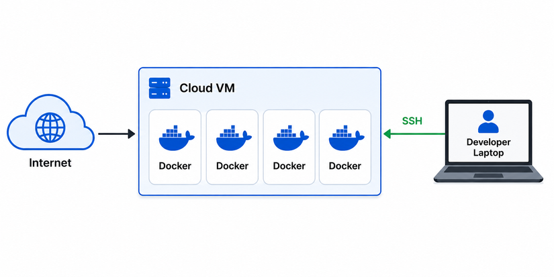Select the second Docker whale icon
554x277 pixels.
234,138
